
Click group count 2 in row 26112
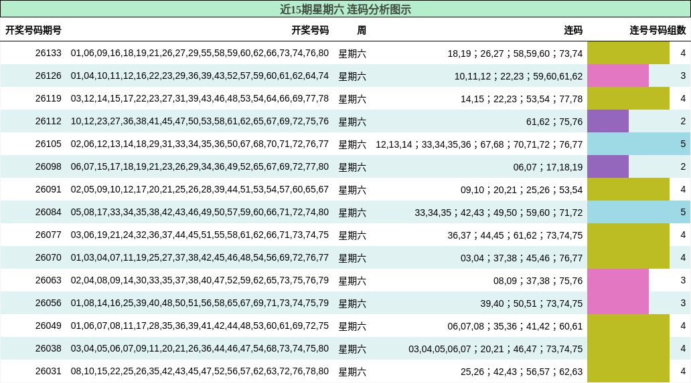pos(683,121)
